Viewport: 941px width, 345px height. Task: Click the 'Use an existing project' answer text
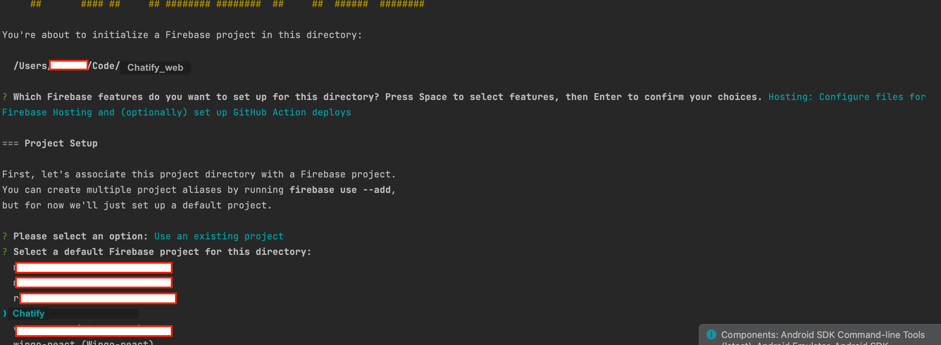pos(218,236)
